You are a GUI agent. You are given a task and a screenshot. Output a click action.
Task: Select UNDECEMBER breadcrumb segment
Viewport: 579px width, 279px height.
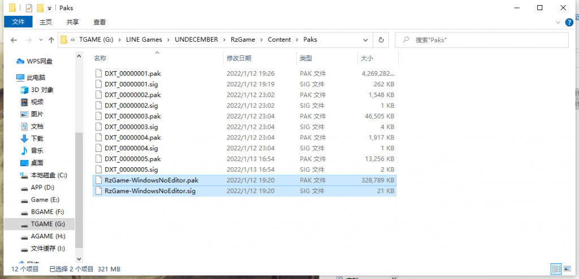196,40
